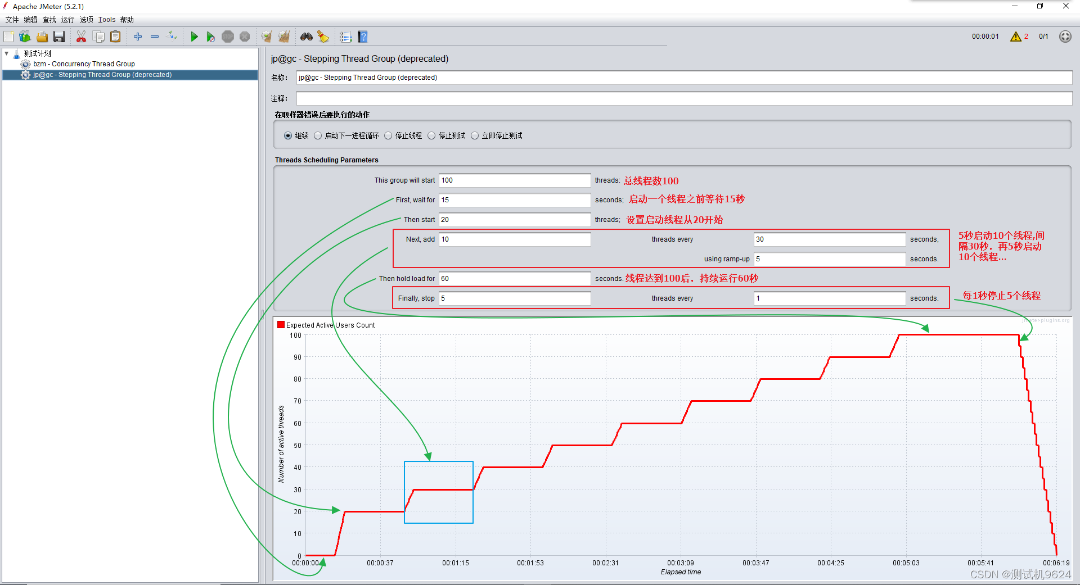Select the 继续 radio button
Screen dimensions: 1080x585
coord(288,135)
